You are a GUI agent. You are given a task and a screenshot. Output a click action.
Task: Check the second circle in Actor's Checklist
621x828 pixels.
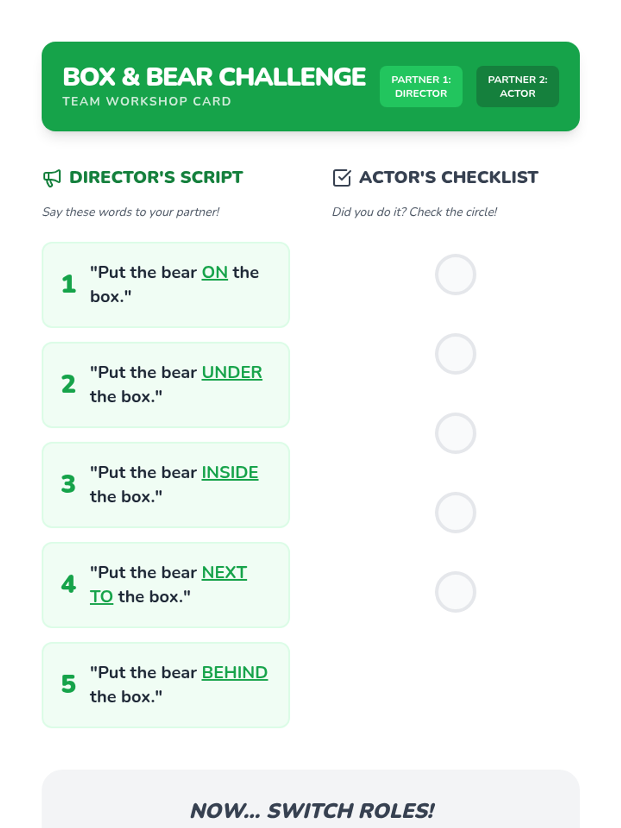(x=455, y=354)
